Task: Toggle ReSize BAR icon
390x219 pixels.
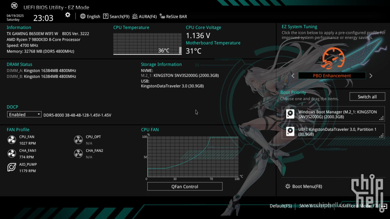Action: (162, 16)
